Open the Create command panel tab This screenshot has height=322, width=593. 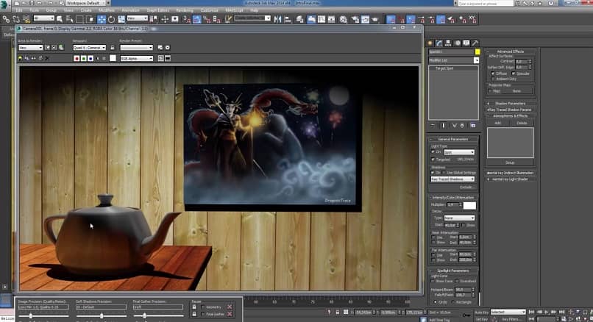coord(430,43)
